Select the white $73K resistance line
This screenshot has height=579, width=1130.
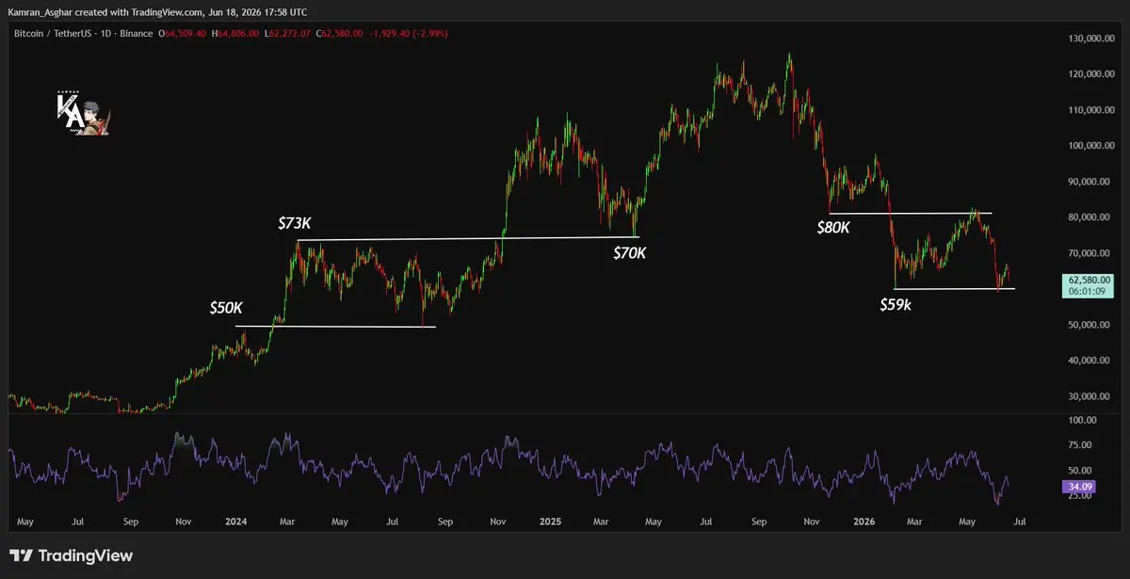468,238
